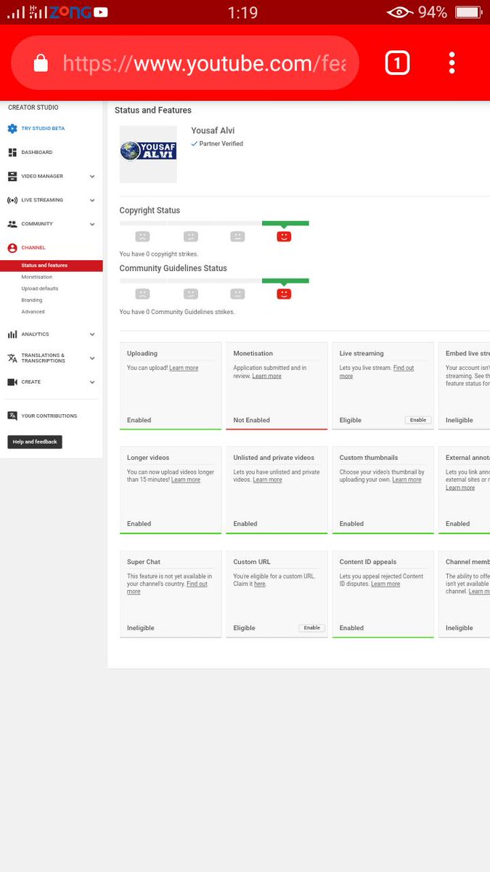This screenshot has height=872, width=490.
Task: Click Learn more on Custom thumbnails card
Action: tap(407, 480)
